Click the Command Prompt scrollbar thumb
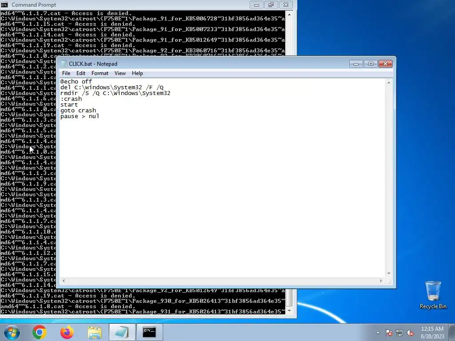The width and height of the screenshot is (455, 341). [289, 298]
